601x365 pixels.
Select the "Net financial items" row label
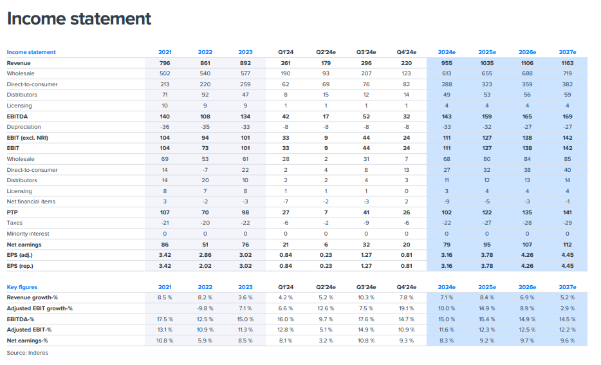pos(31,201)
